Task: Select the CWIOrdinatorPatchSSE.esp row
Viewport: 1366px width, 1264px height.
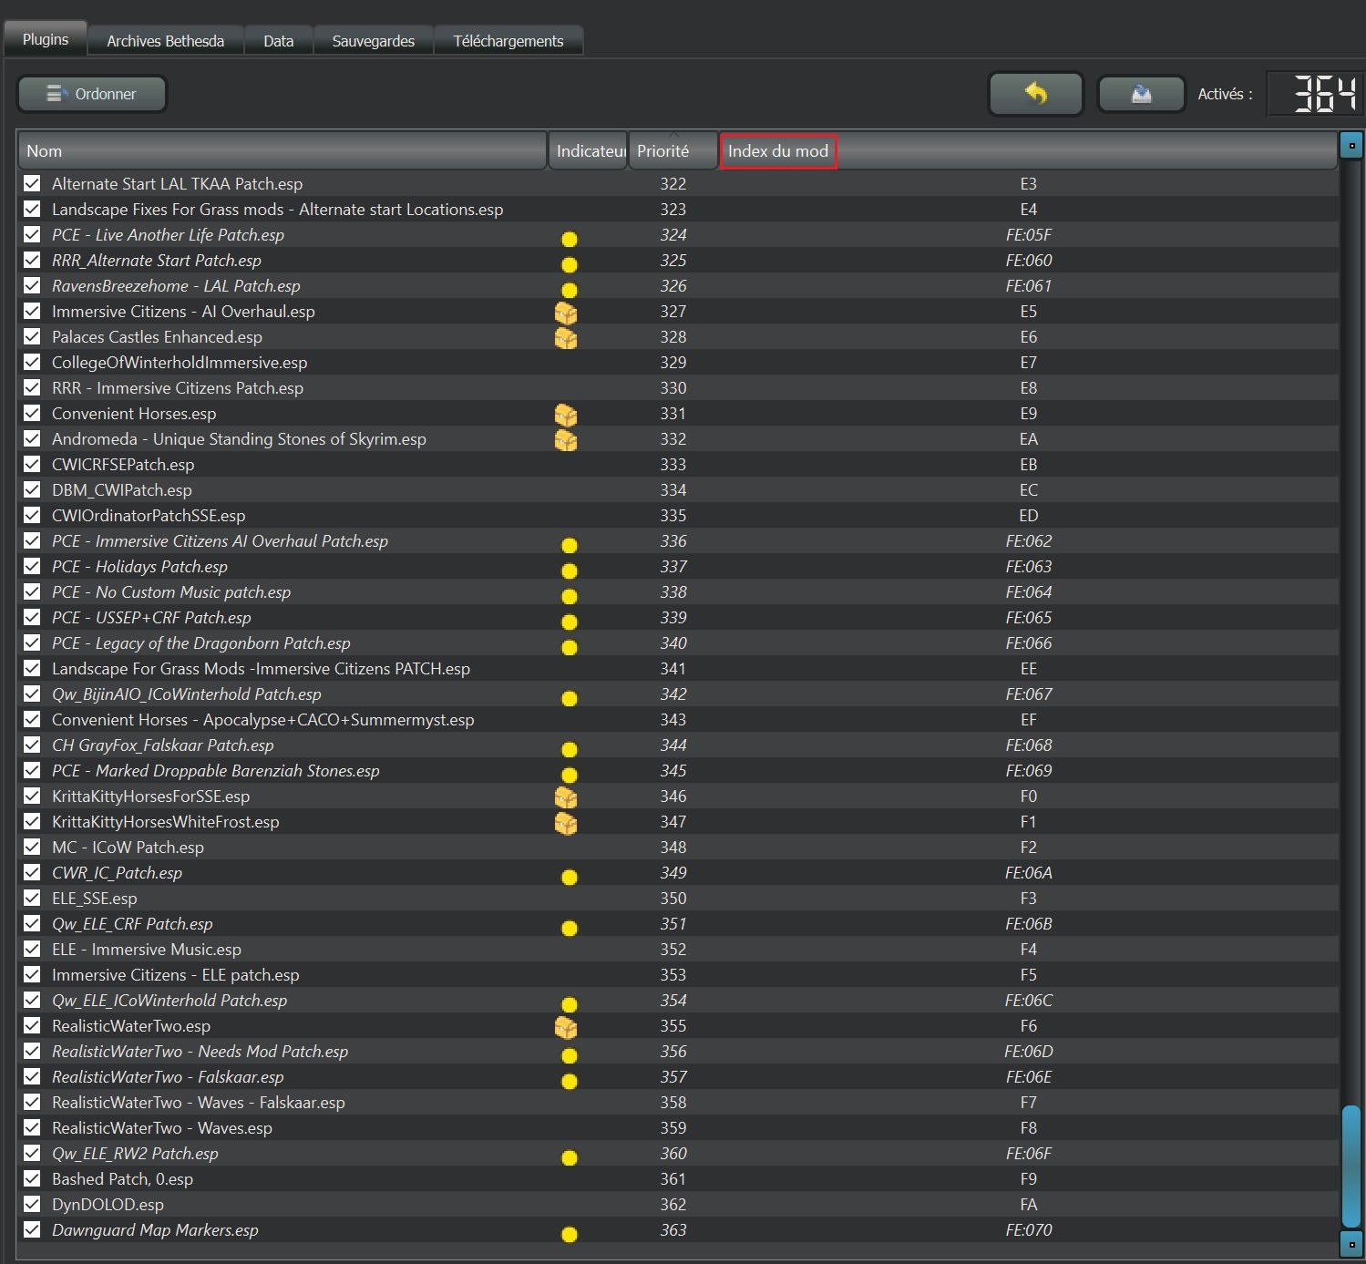Action: tap(678, 515)
